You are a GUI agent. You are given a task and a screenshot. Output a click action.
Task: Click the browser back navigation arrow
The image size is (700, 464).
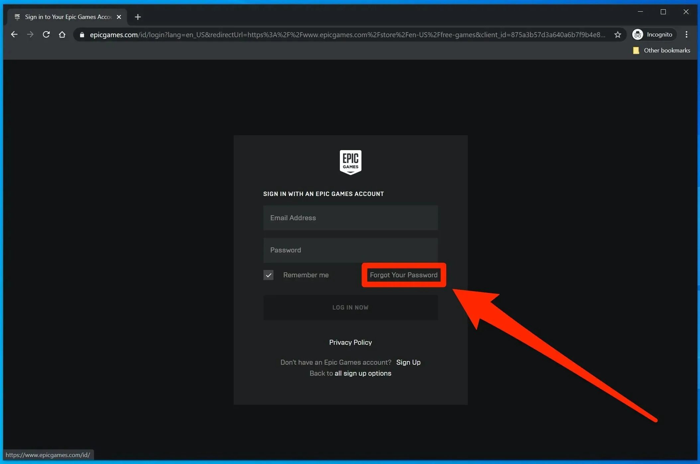(14, 34)
